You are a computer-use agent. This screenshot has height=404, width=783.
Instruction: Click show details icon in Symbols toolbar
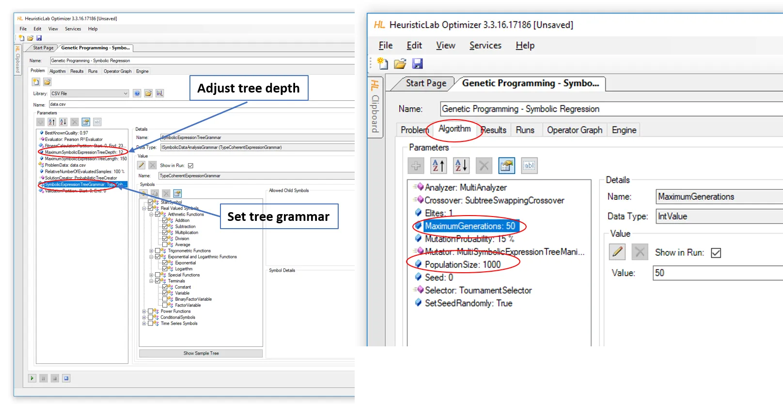[177, 193]
